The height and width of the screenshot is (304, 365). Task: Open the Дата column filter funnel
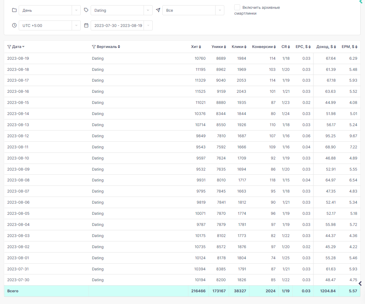click(x=9, y=47)
